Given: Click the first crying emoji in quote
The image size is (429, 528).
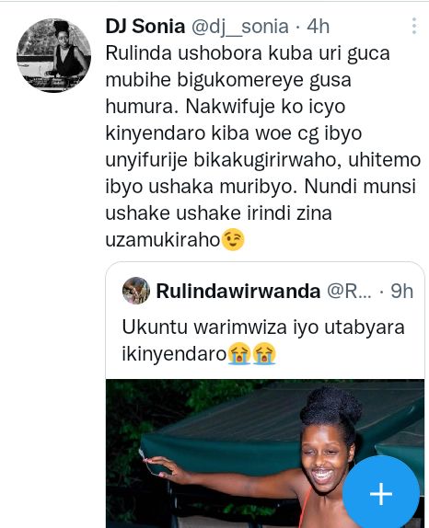Looking at the screenshot, I should coord(239,353).
